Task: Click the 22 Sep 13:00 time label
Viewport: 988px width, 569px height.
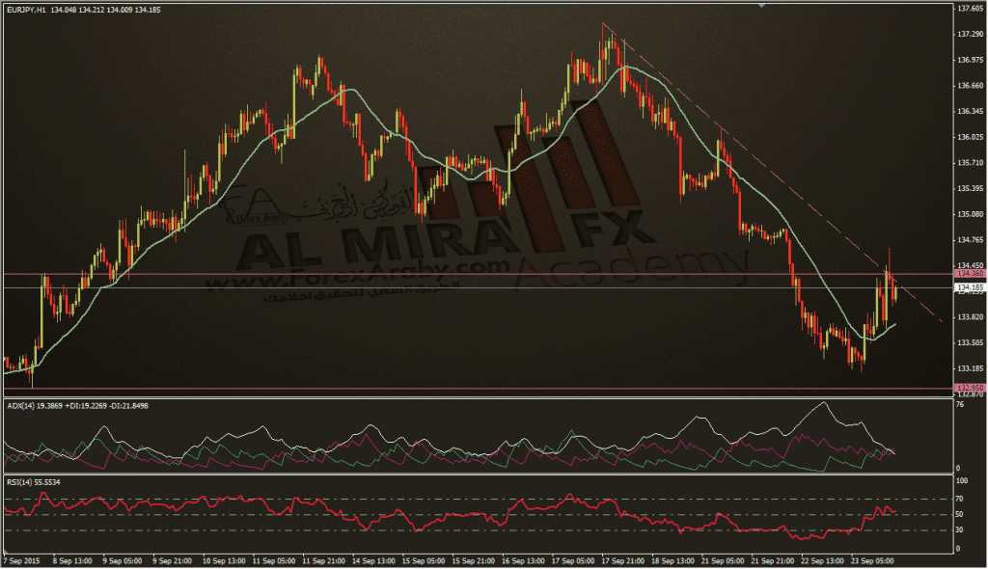Action: 822,561
